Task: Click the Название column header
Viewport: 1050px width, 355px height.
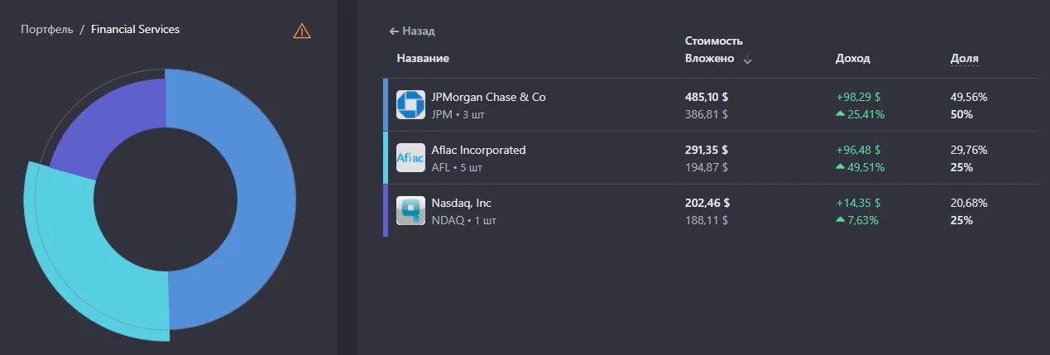Action: [x=423, y=59]
